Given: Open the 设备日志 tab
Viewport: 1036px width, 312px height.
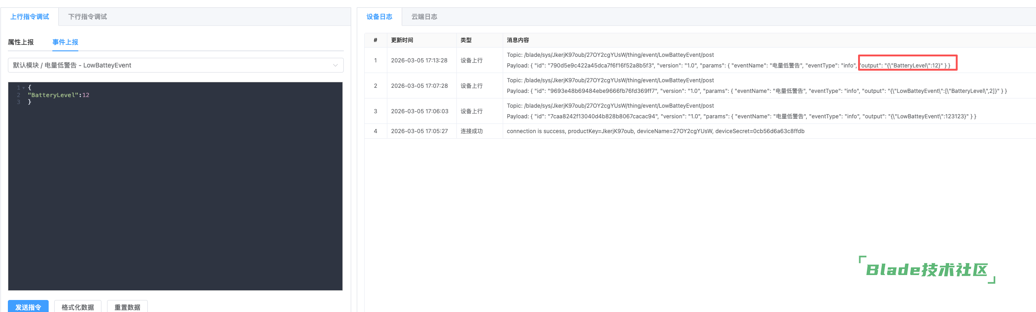Looking at the screenshot, I should [379, 17].
